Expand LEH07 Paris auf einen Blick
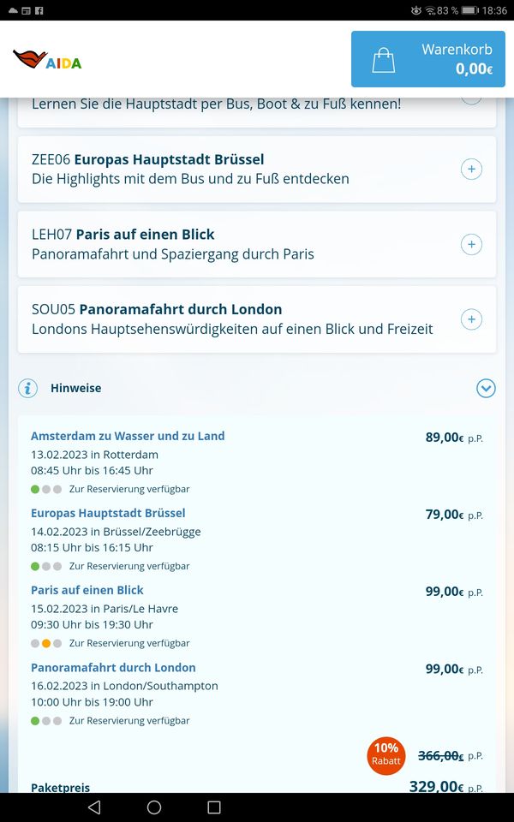The image size is (514, 822). pyautogui.click(x=471, y=245)
